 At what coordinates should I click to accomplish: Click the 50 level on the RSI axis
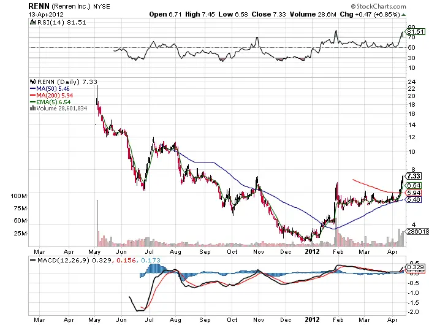pyautogui.click(x=411, y=47)
